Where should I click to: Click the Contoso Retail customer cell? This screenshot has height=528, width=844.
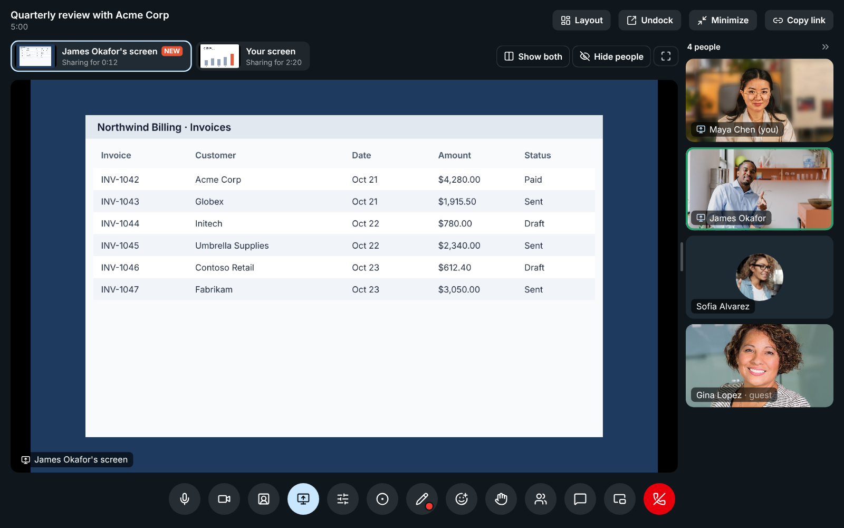pyautogui.click(x=225, y=268)
